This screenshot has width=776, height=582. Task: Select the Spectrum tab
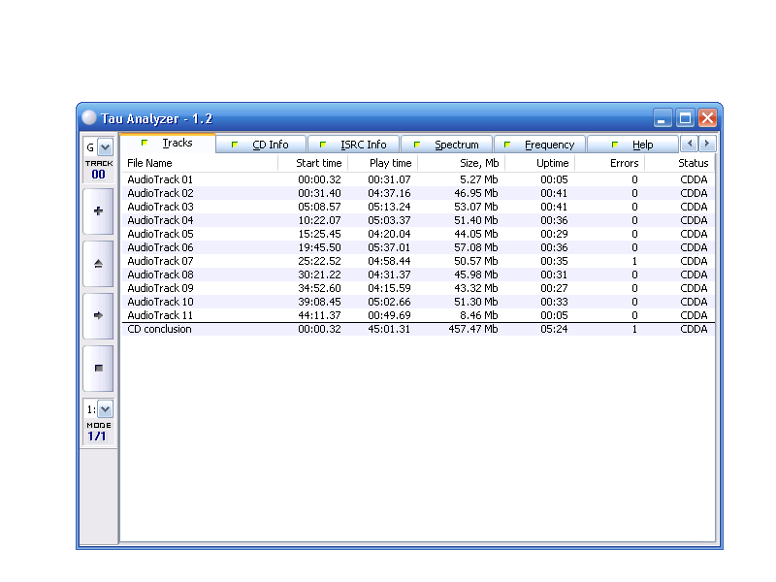(x=447, y=145)
